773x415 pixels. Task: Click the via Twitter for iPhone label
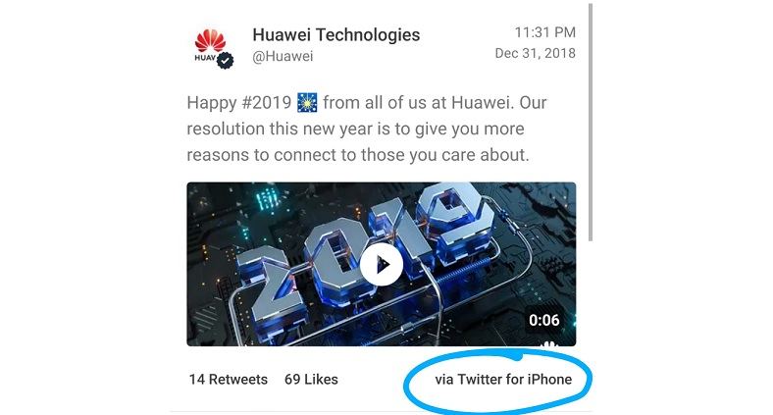pos(503,379)
